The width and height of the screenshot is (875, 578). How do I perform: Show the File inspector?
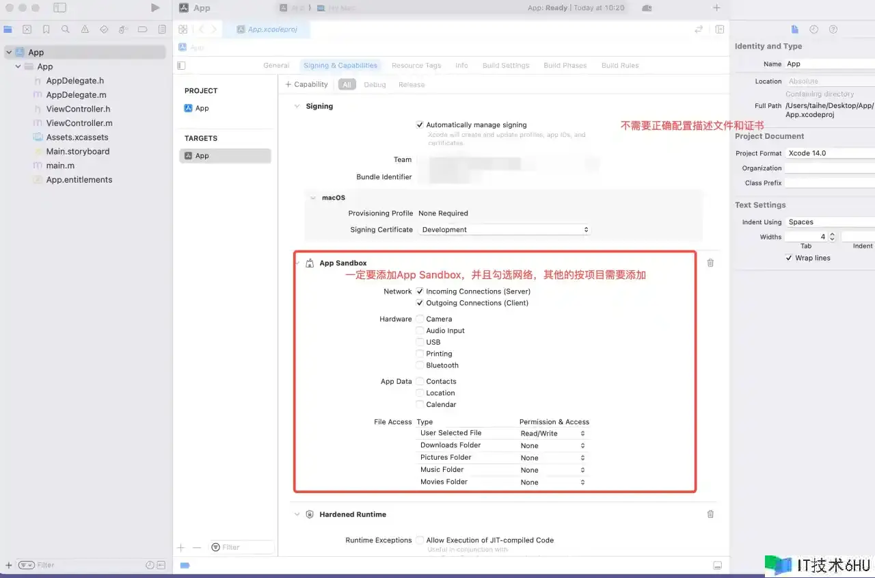[794, 29]
